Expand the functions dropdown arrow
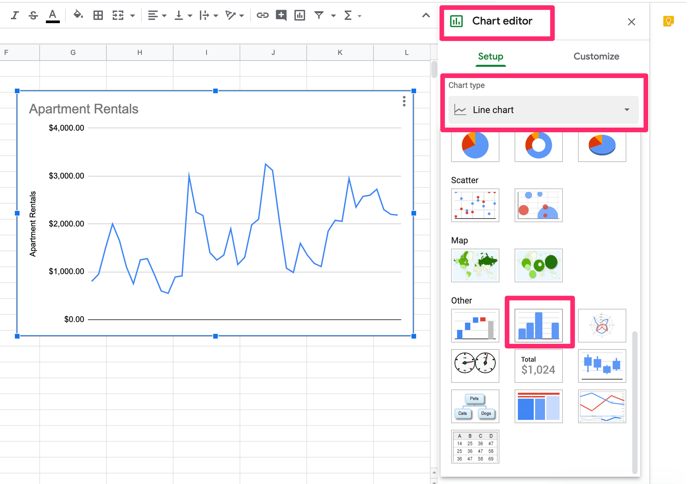Image resolution: width=700 pixels, height=484 pixels. click(x=359, y=16)
